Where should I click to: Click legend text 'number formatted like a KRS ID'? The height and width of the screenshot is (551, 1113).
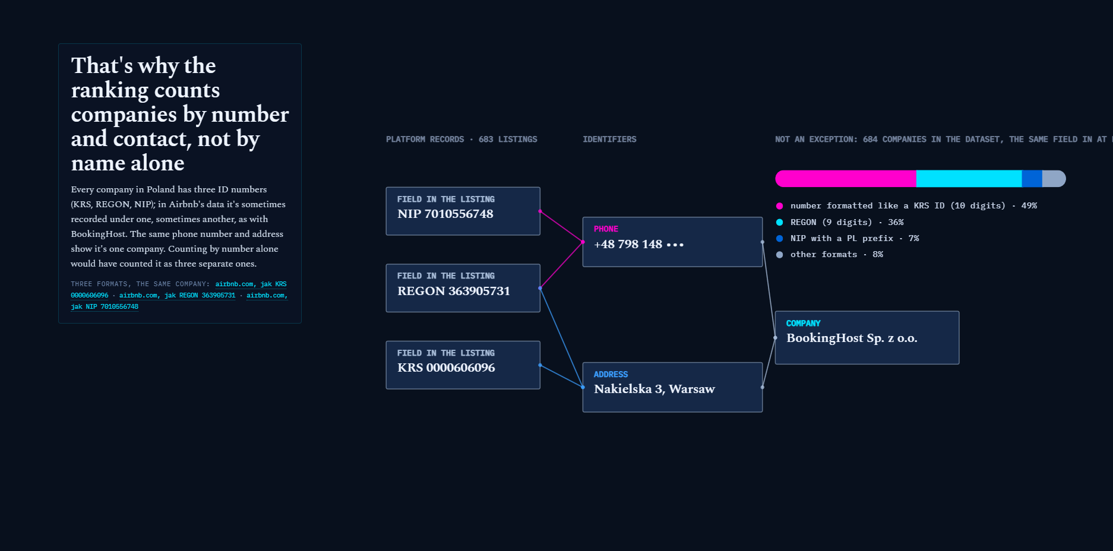[913, 206]
